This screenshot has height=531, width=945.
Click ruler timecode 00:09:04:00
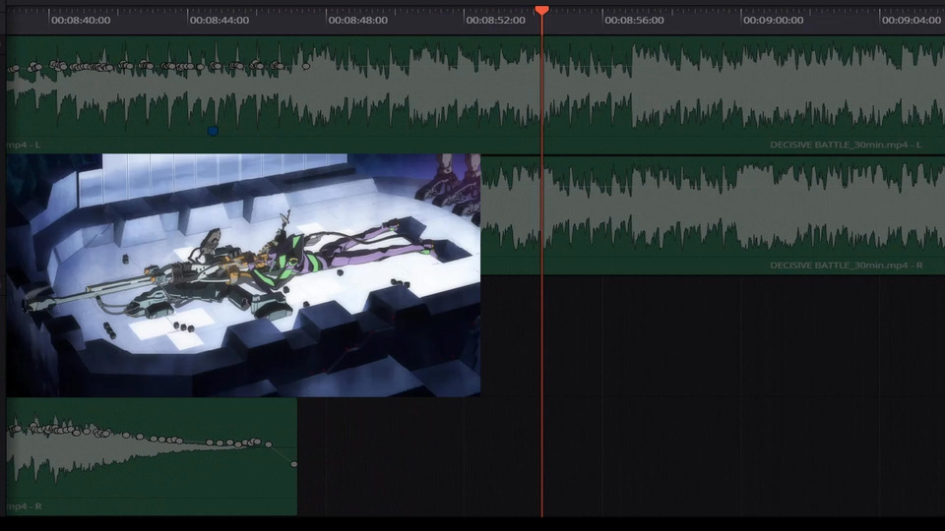coord(912,20)
